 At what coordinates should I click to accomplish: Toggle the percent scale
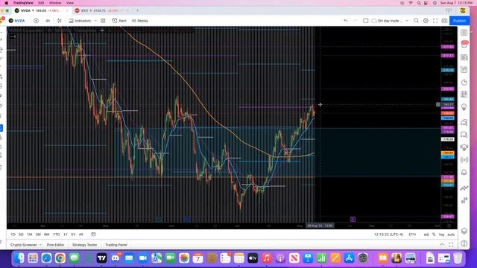click(x=434, y=234)
